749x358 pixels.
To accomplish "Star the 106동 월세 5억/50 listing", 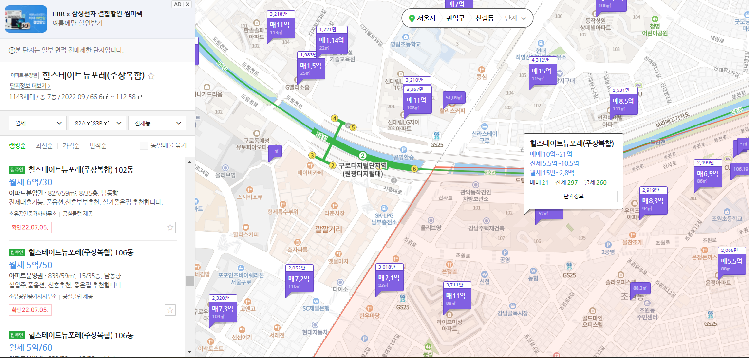I will click(x=170, y=310).
